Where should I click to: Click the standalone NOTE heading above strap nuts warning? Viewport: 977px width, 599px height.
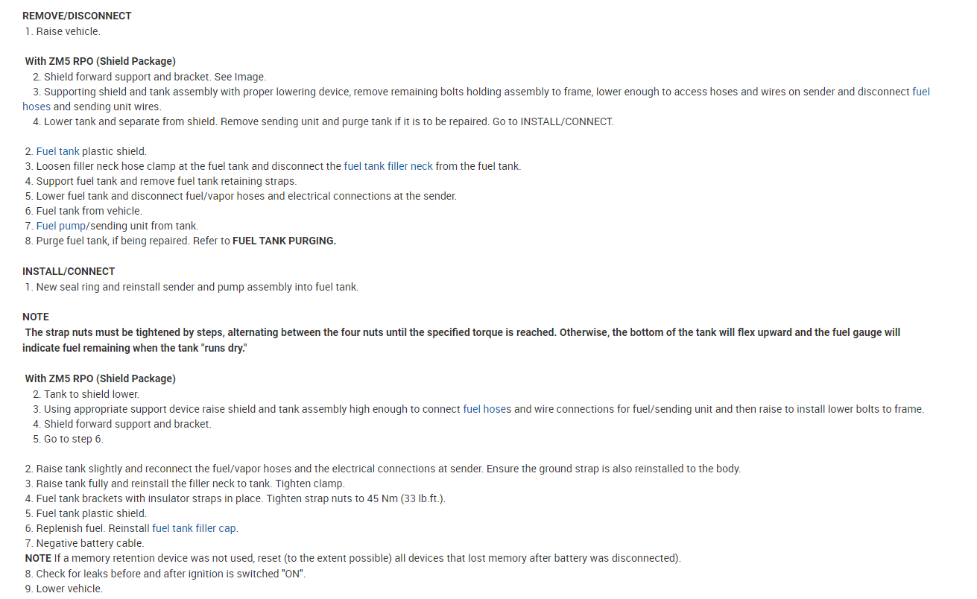tap(36, 317)
